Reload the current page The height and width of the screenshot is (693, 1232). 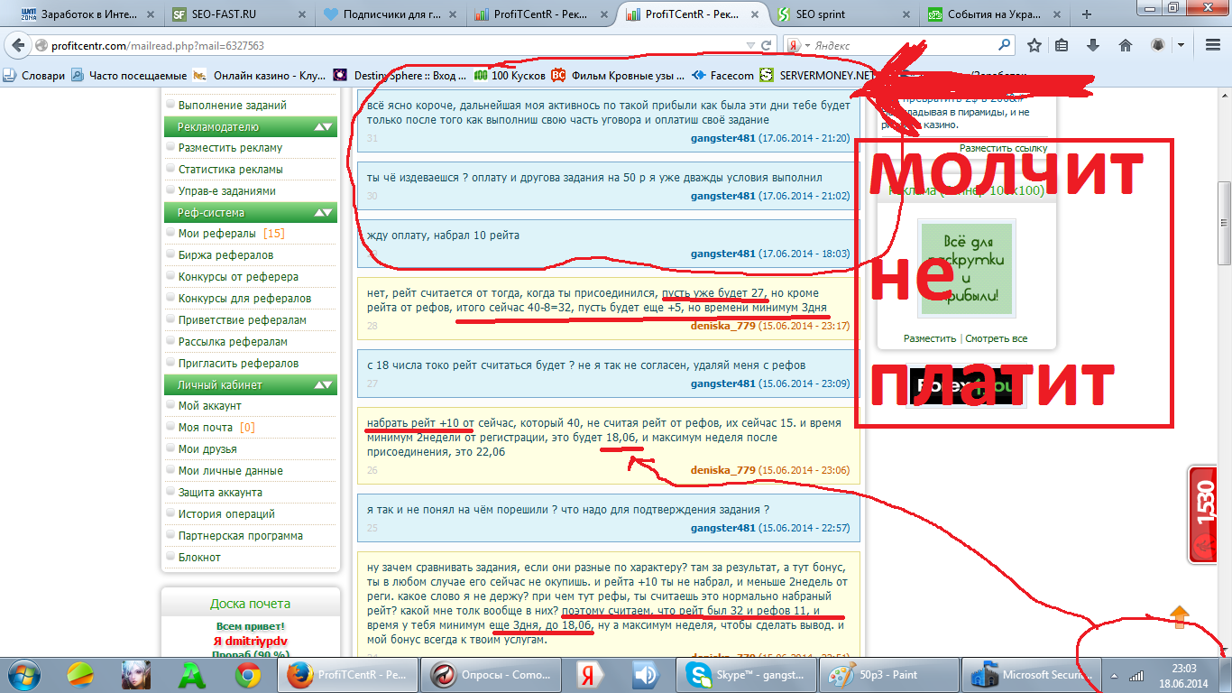click(767, 45)
